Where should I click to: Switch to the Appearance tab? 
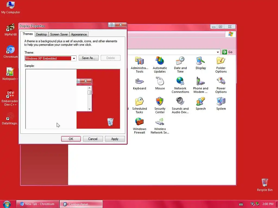pos(79,34)
